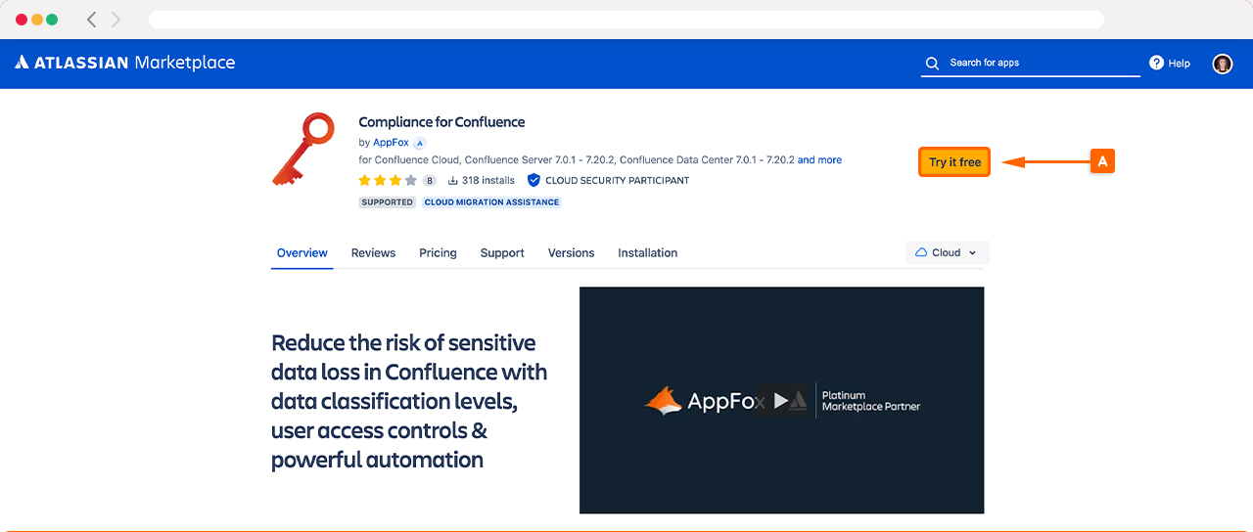Screen dimensions: 1253x532
Task: Click the red key app logo
Action: (x=303, y=149)
